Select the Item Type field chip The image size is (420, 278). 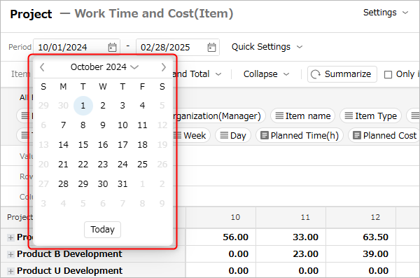[371, 116]
